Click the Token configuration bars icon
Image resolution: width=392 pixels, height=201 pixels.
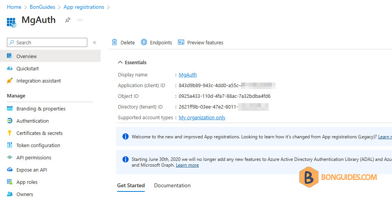click(10, 145)
